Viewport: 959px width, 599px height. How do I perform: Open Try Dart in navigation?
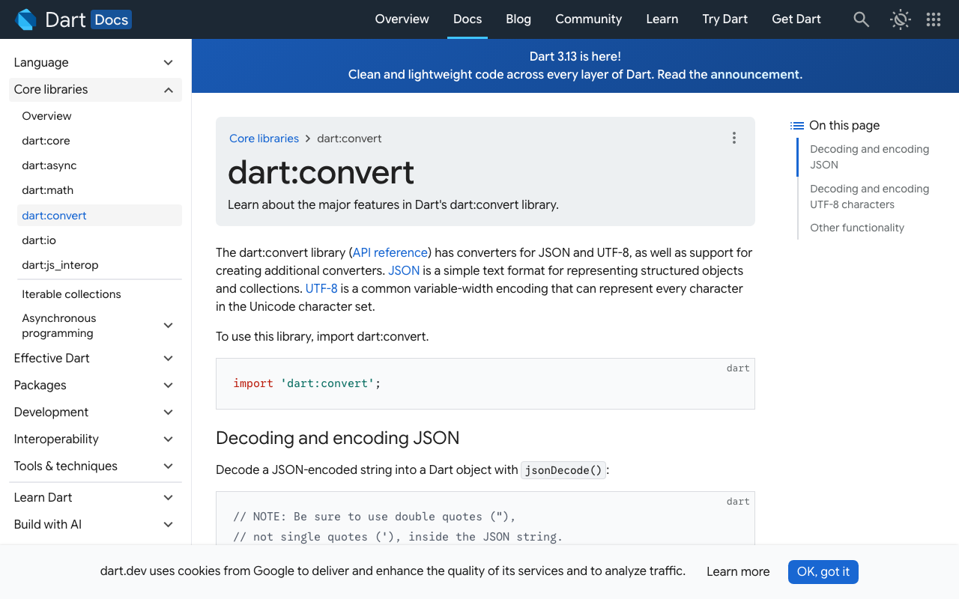click(725, 19)
